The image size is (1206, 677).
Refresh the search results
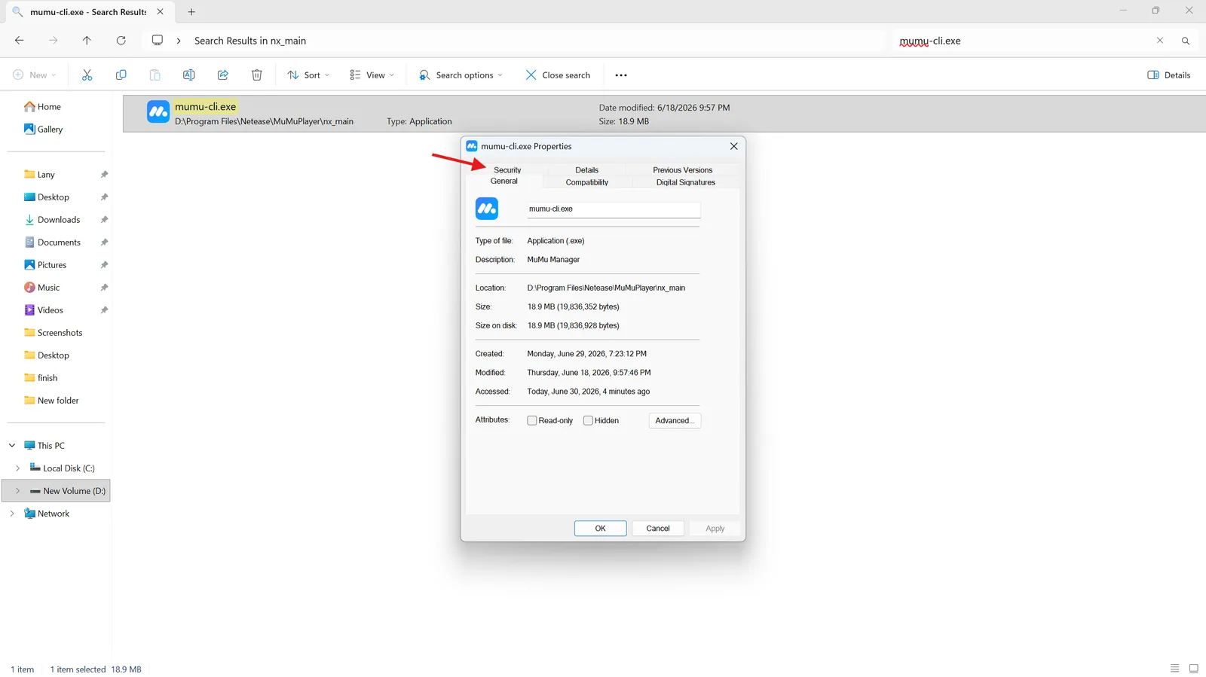pyautogui.click(x=121, y=41)
